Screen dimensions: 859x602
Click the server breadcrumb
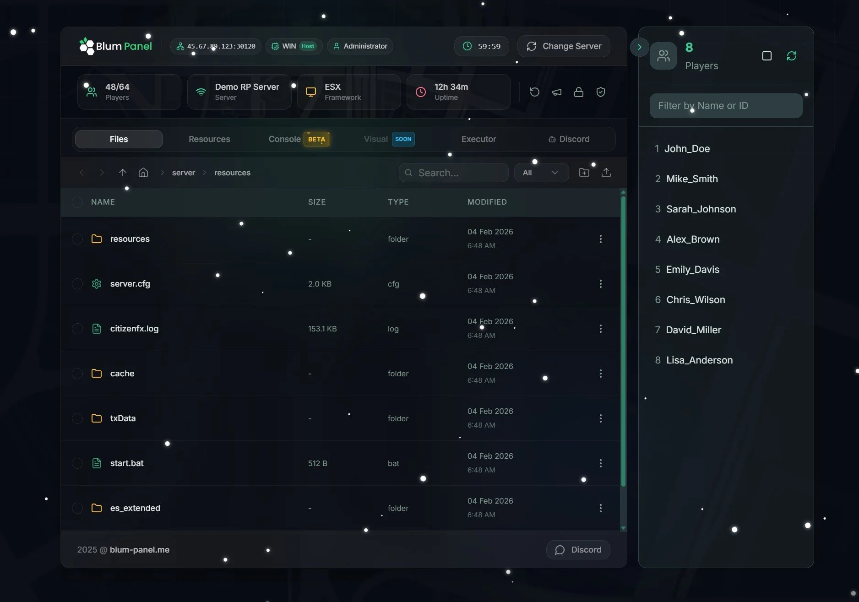(184, 173)
